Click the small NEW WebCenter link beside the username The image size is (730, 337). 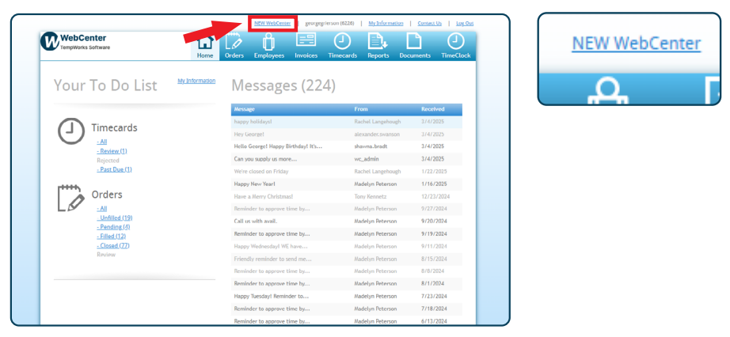[x=272, y=23]
